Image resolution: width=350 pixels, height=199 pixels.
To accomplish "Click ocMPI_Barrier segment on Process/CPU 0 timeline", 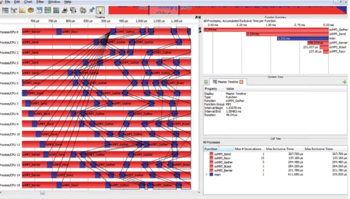I will pos(39,32).
